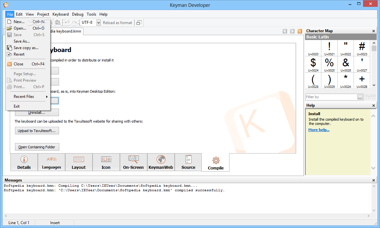Adjust the character map zoom slider
The width and height of the screenshot is (380, 228).
tap(370, 97)
